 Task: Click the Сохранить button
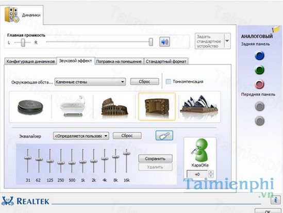[155, 159]
